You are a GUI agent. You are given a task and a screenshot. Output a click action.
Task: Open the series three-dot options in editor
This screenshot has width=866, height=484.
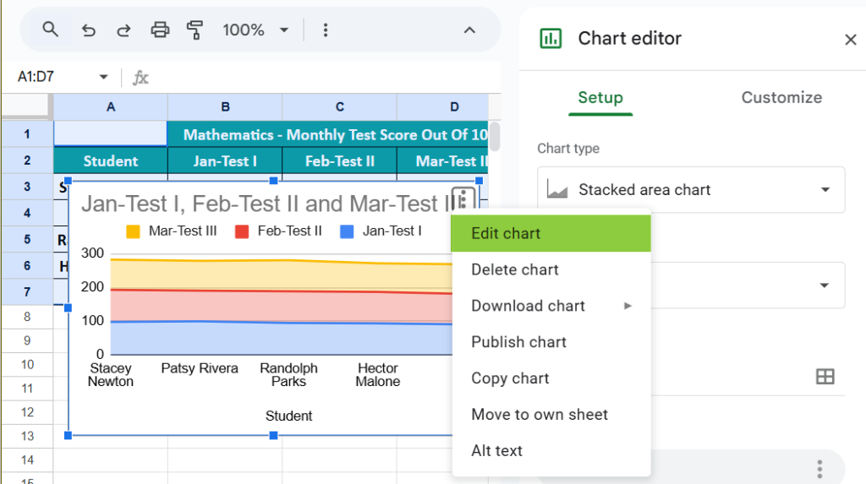[819, 469]
